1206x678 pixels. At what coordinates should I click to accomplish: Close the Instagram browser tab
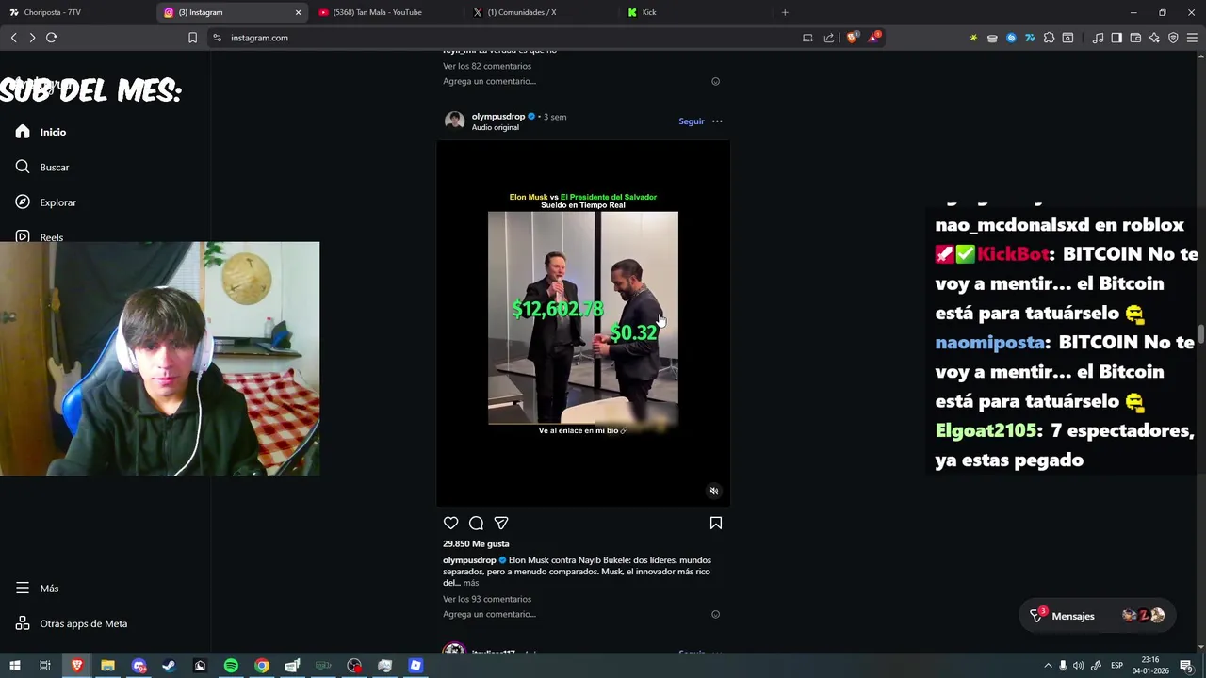click(x=298, y=12)
